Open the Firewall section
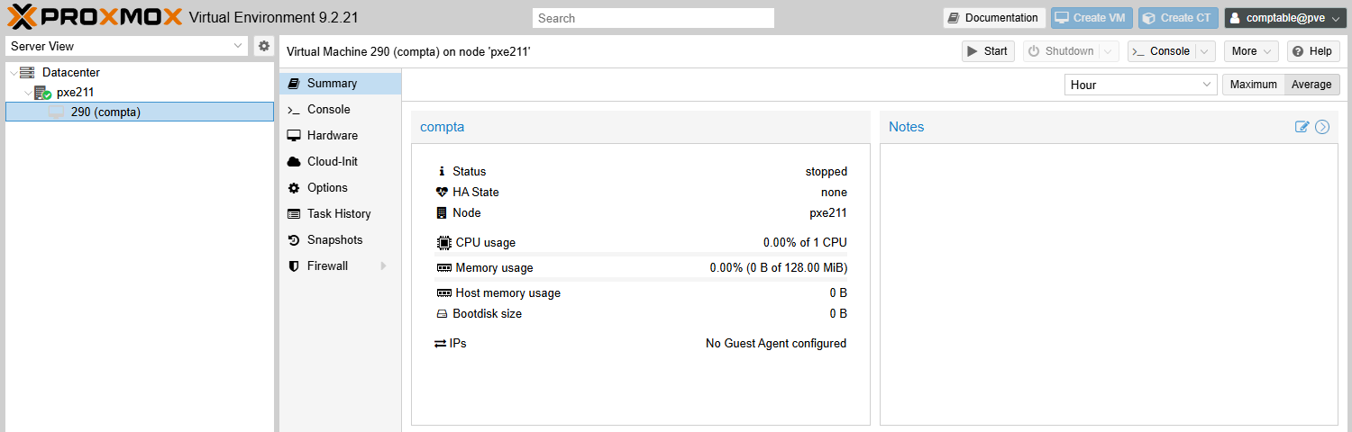 point(341,265)
